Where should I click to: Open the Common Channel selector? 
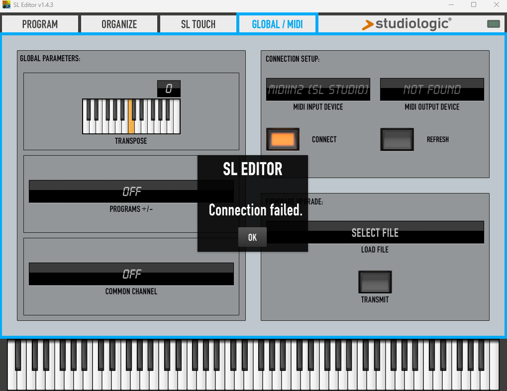[x=131, y=274]
